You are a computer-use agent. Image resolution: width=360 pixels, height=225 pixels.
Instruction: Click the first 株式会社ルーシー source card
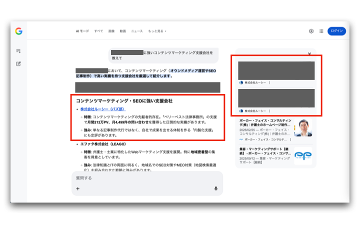[276, 73]
